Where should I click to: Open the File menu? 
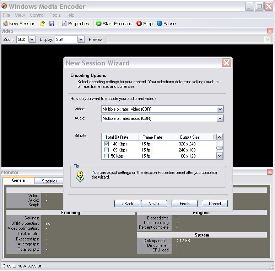(6, 15)
